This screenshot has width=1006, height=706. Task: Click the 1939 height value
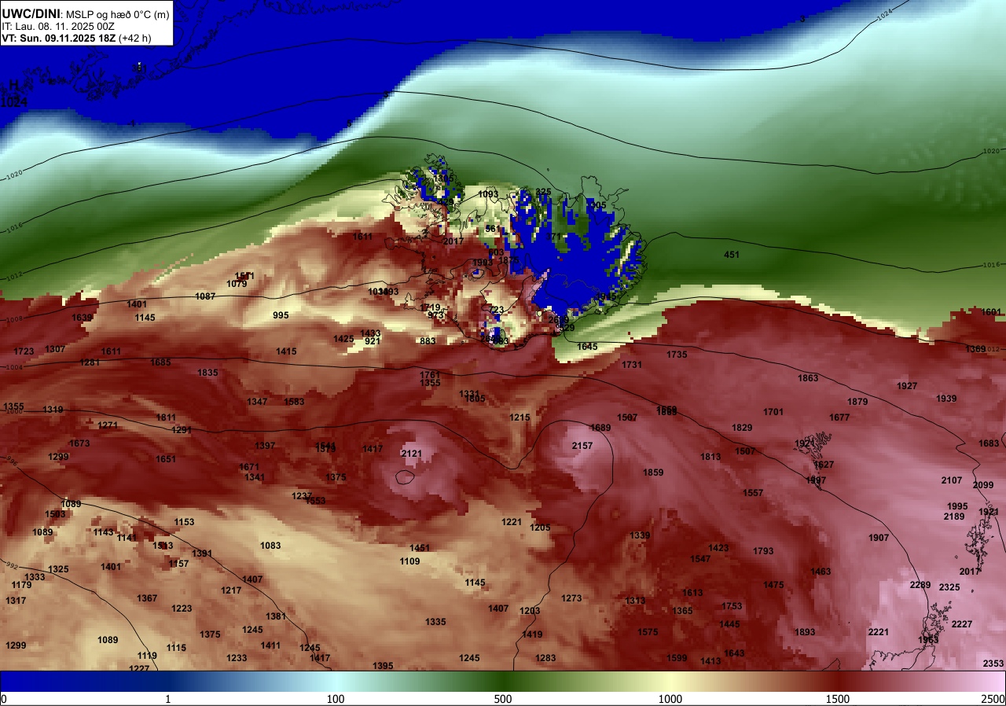(946, 399)
